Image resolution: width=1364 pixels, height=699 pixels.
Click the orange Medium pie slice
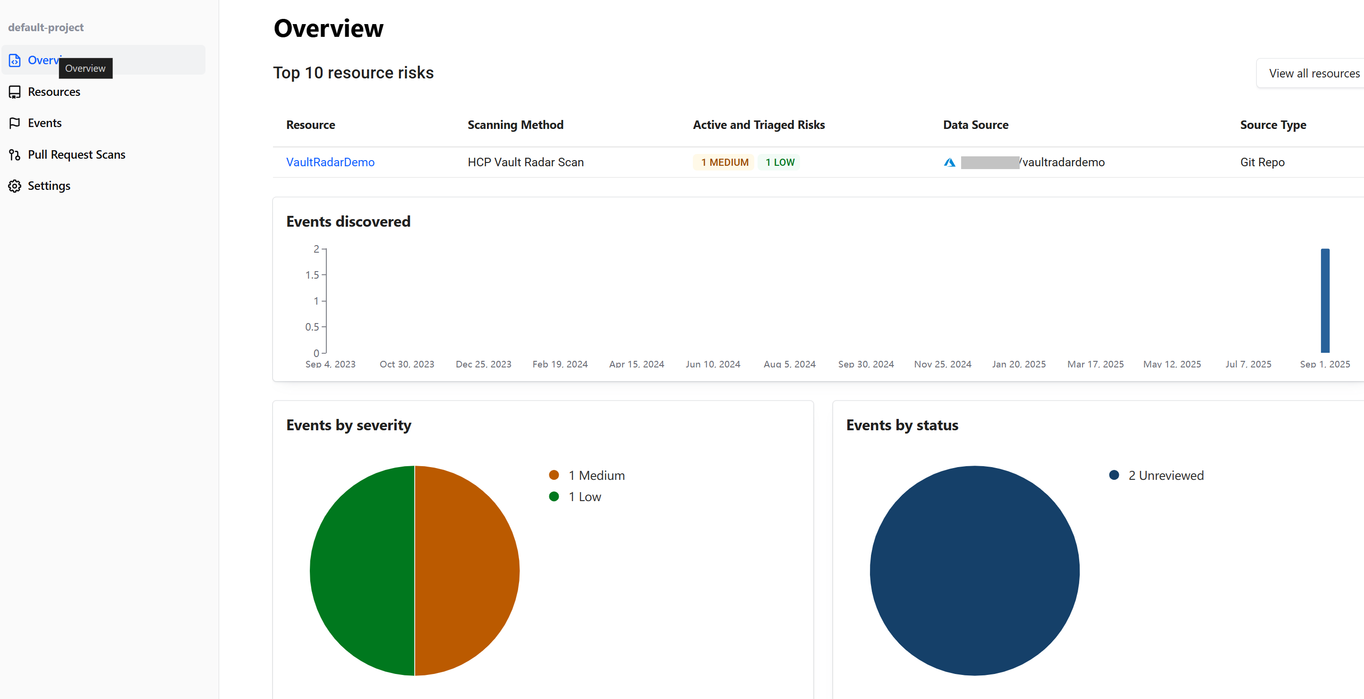pyautogui.click(x=467, y=571)
